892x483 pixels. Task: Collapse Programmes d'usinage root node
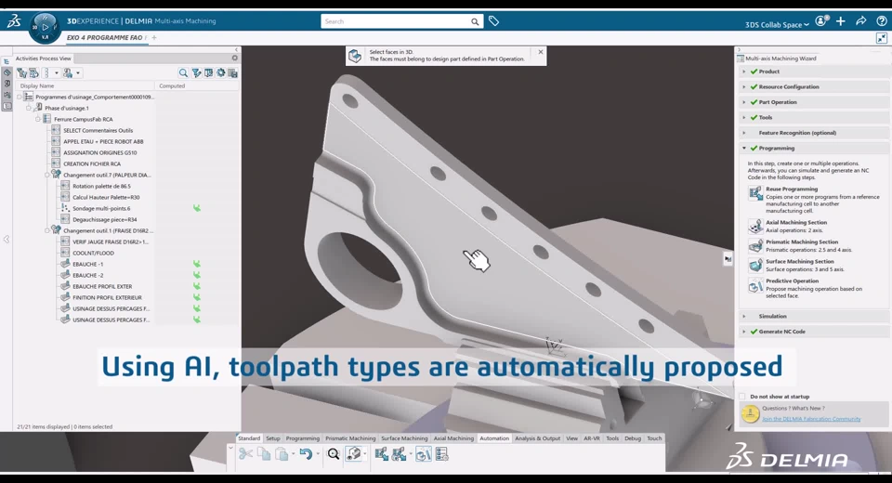pyautogui.click(x=20, y=98)
